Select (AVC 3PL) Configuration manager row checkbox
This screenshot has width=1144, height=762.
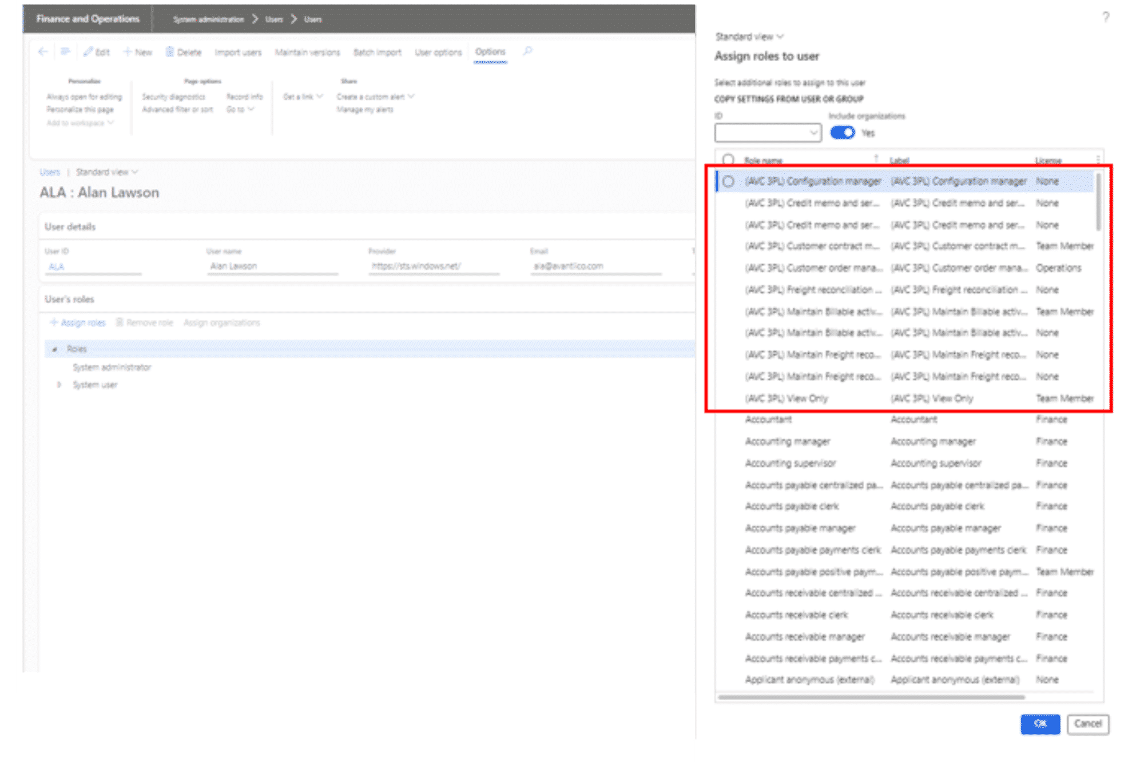tap(728, 182)
